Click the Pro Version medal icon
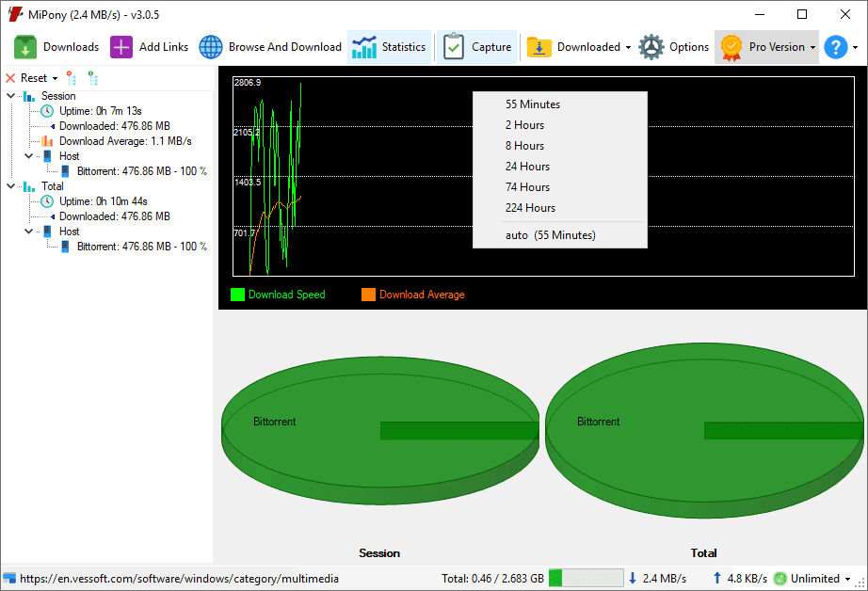The height and width of the screenshot is (591, 868). point(731,48)
